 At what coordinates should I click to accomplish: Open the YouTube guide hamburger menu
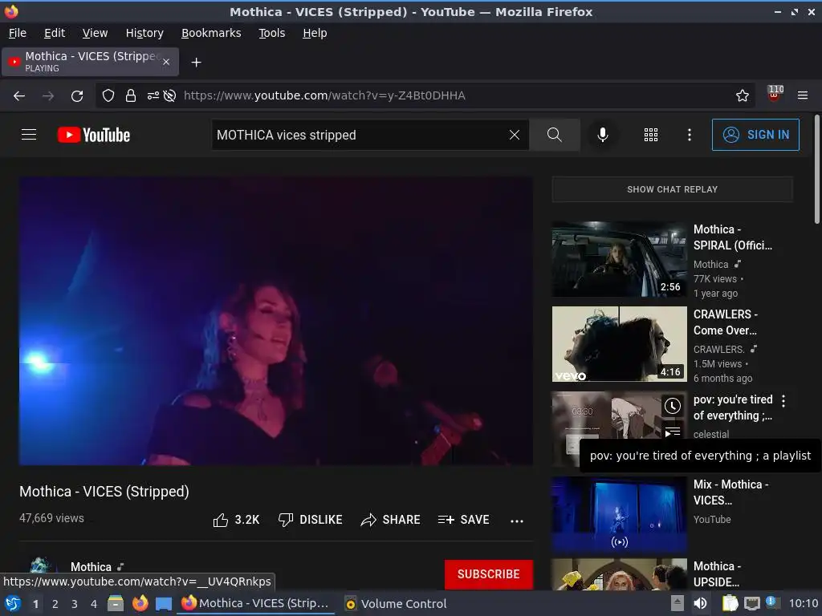pyautogui.click(x=29, y=135)
